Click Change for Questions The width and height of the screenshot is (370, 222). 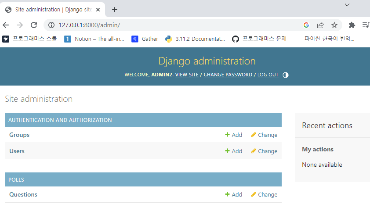click(264, 194)
